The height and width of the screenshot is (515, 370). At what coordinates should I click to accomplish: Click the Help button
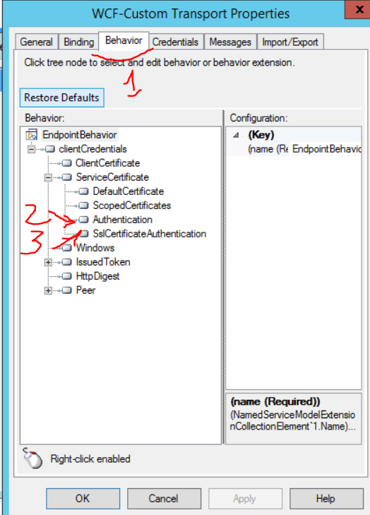326,498
